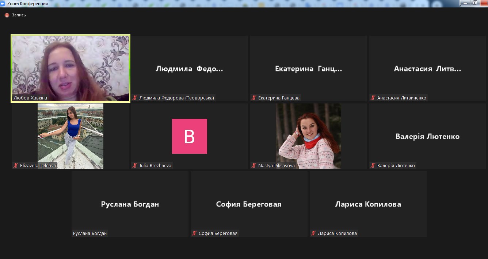The image size is (488, 259).
Task: Click the large Лариса Копилова tile name
Action: 368,204
